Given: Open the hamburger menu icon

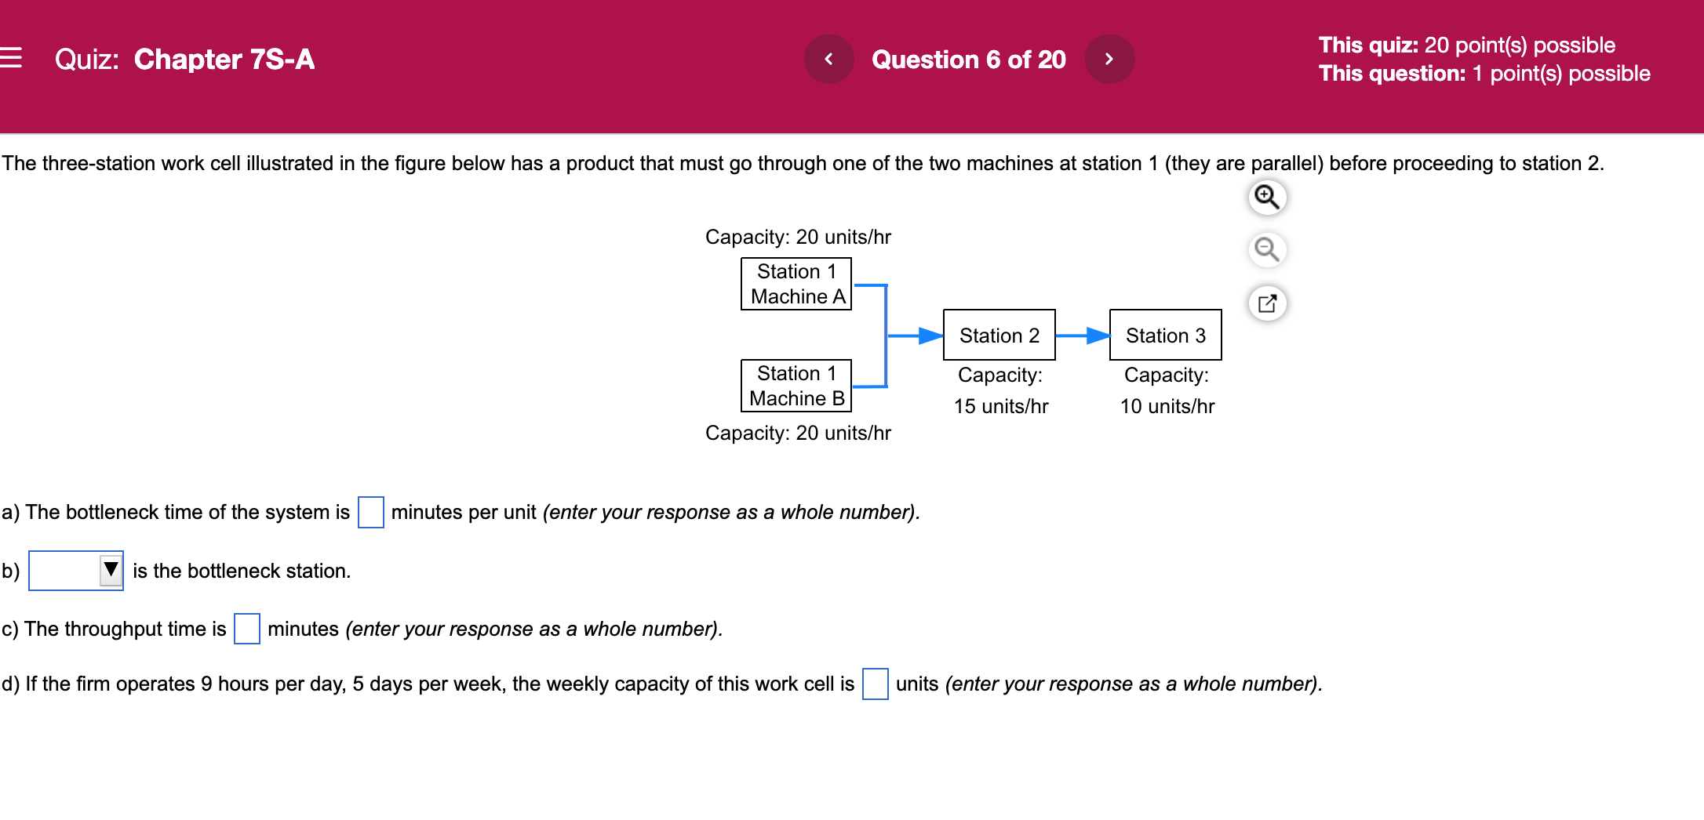Looking at the screenshot, I should pos(13,59).
